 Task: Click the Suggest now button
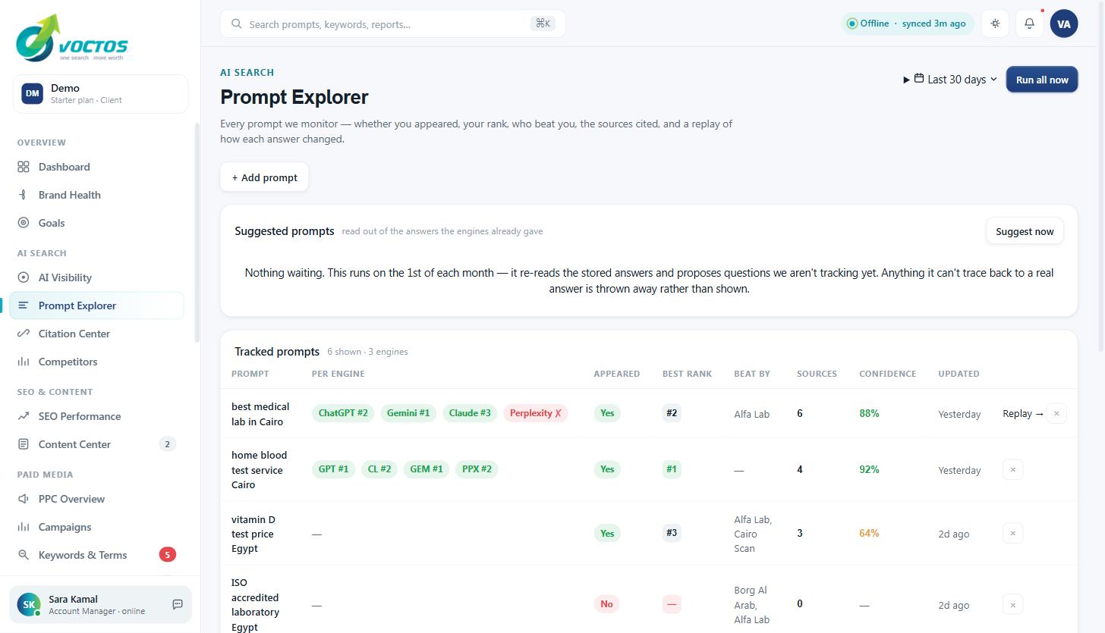[x=1025, y=231]
